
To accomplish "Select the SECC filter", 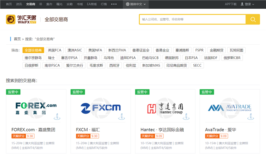I will point(197,66).
